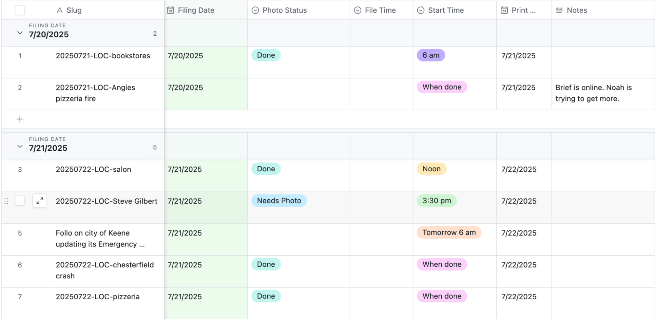
Task: Select Follo on city of Keene slug
Action: (100, 238)
